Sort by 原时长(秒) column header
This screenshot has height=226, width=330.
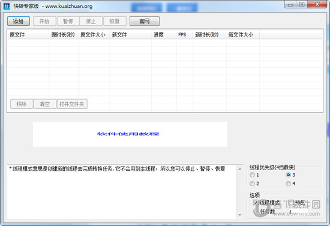(x=64, y=35)
